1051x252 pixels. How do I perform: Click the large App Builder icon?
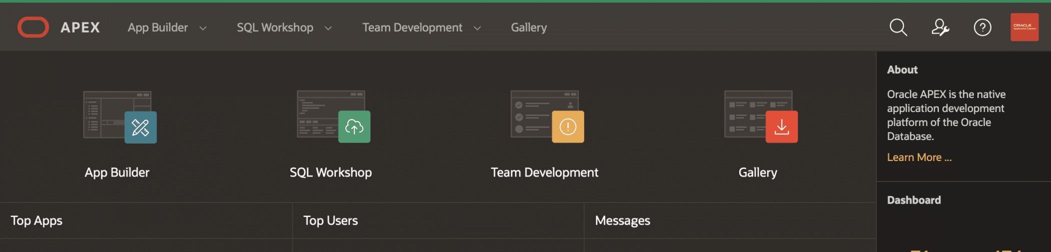[120, 117]
